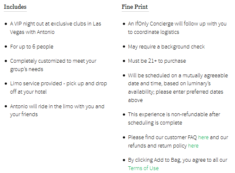
Task: Click the For up to 6 people item
Action: [x=31, y=47]
